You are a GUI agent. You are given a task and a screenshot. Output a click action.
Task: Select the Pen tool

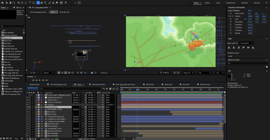tap(42, 3)
